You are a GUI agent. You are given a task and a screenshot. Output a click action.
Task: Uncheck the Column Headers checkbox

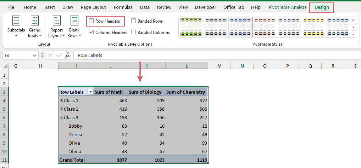point(91,33)
